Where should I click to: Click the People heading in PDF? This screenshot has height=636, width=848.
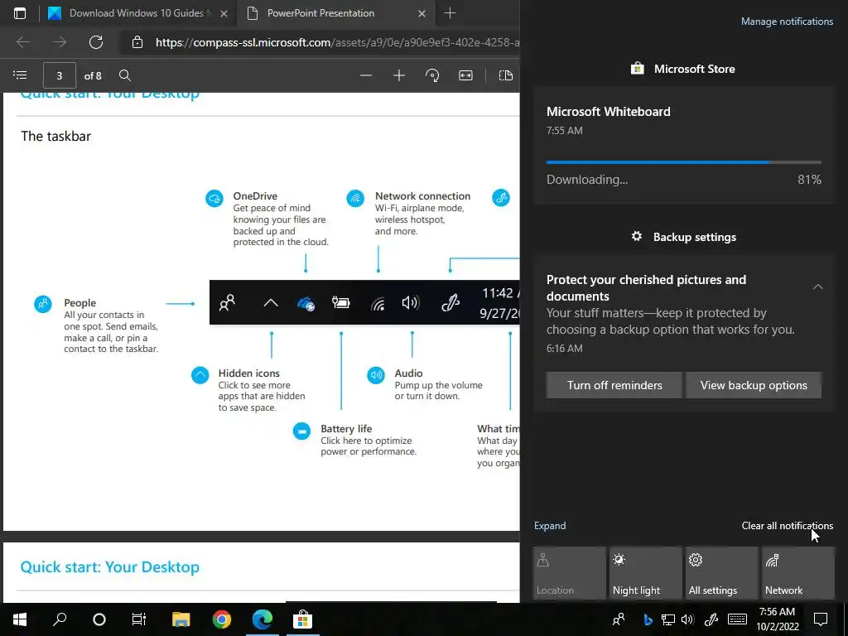[x=79, y=303]
